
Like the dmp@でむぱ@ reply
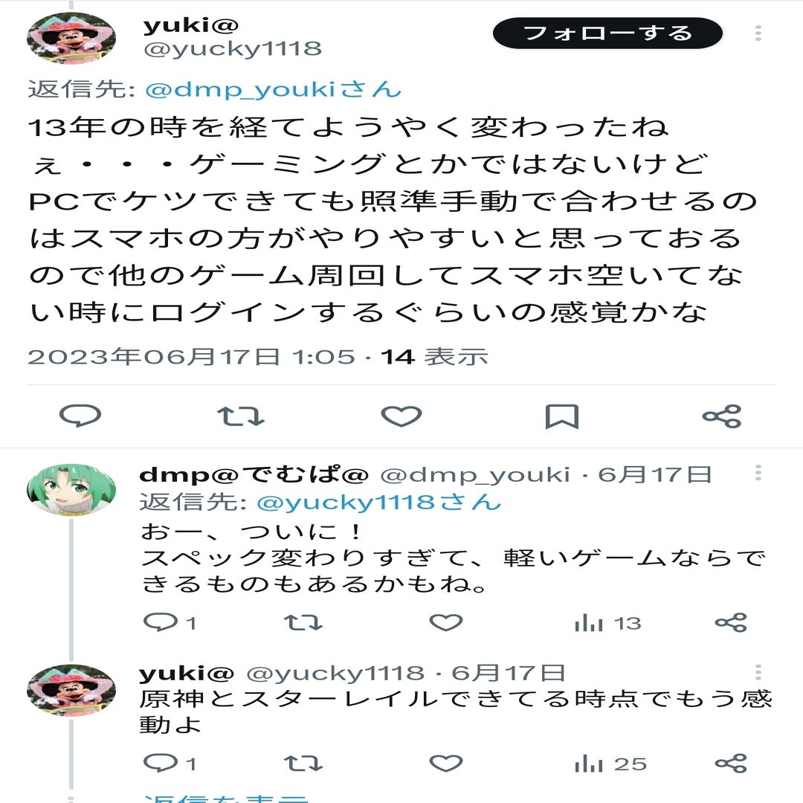click(x=446, y=622)
